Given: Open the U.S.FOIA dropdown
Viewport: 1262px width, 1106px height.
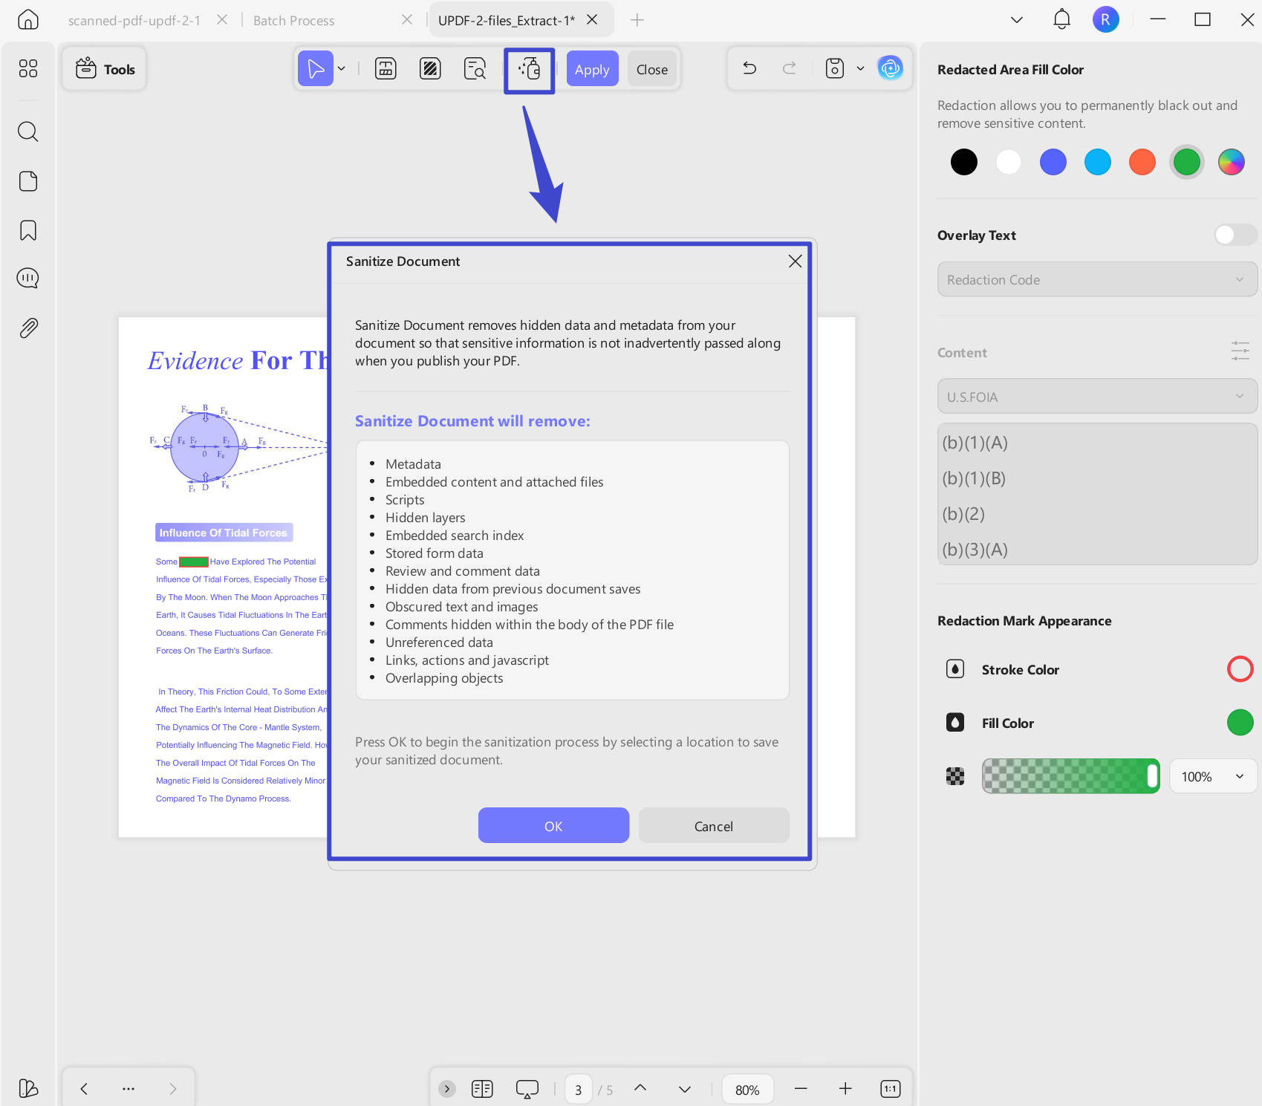Looking at the screenshot, I should (1097, 397).
